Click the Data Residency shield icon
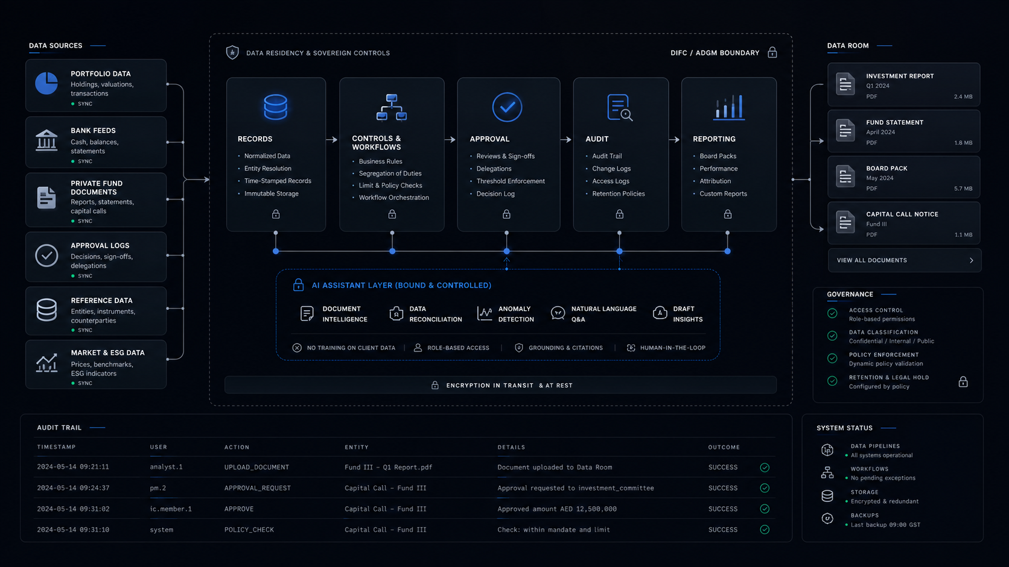Screen dimensions: 1009x567 [232, 52]
